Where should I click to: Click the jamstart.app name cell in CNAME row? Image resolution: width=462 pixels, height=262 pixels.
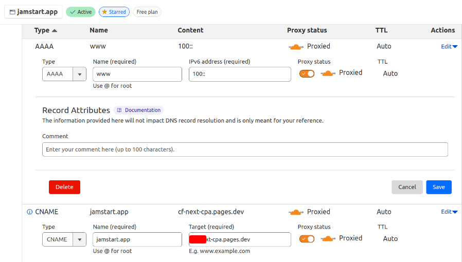click(109, 212)
